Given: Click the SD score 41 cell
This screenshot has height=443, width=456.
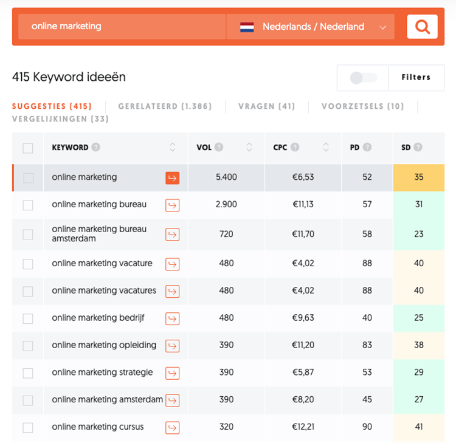Looking at the screenshot, I should pos(419,427).
